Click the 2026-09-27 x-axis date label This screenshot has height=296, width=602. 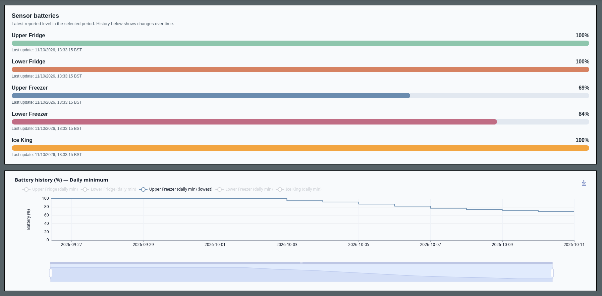pos(71,245)
